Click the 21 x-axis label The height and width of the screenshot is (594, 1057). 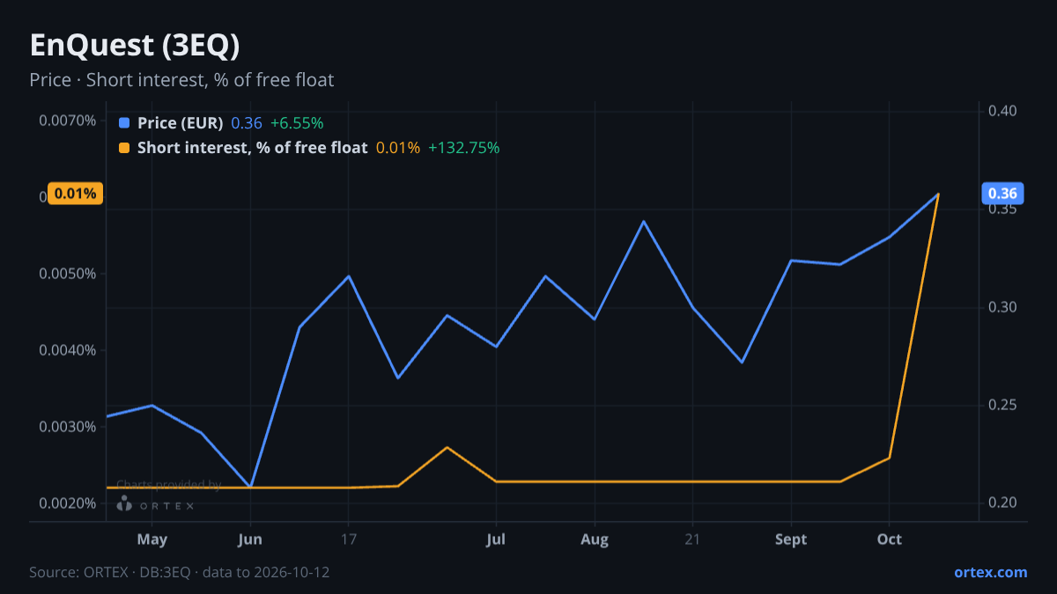coord(692,539)
